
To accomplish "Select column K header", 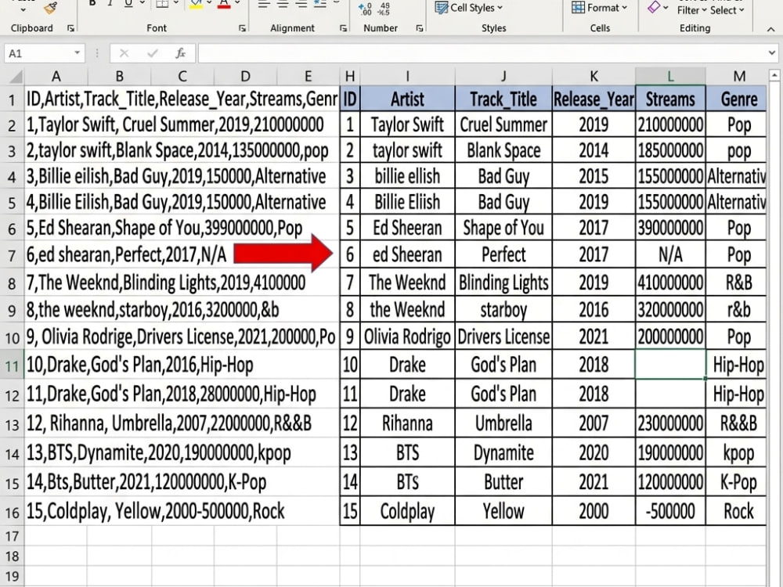I will 594,77.
